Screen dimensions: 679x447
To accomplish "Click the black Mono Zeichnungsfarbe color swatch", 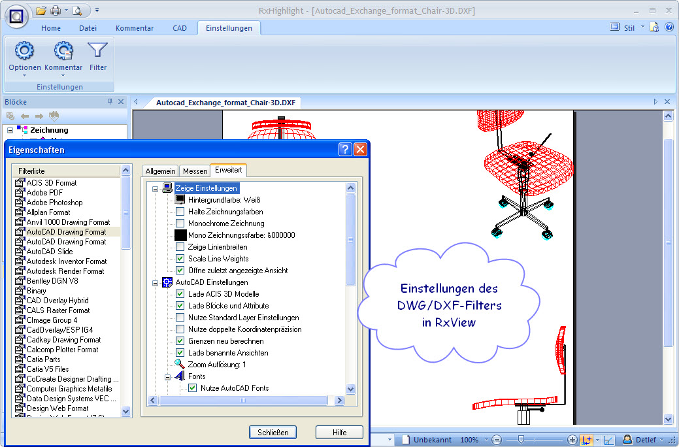I will click(x=180, y=235).
